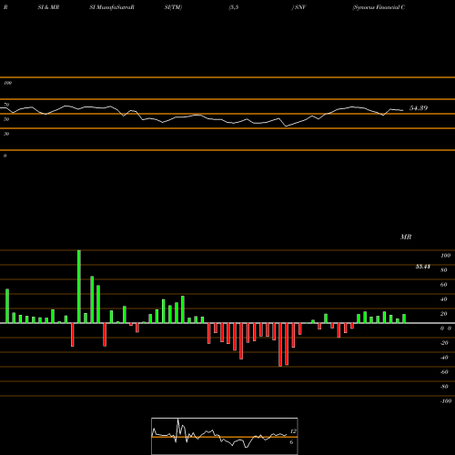
Task: Click the -60 label on MR axis
Action: tap(444, 372)
